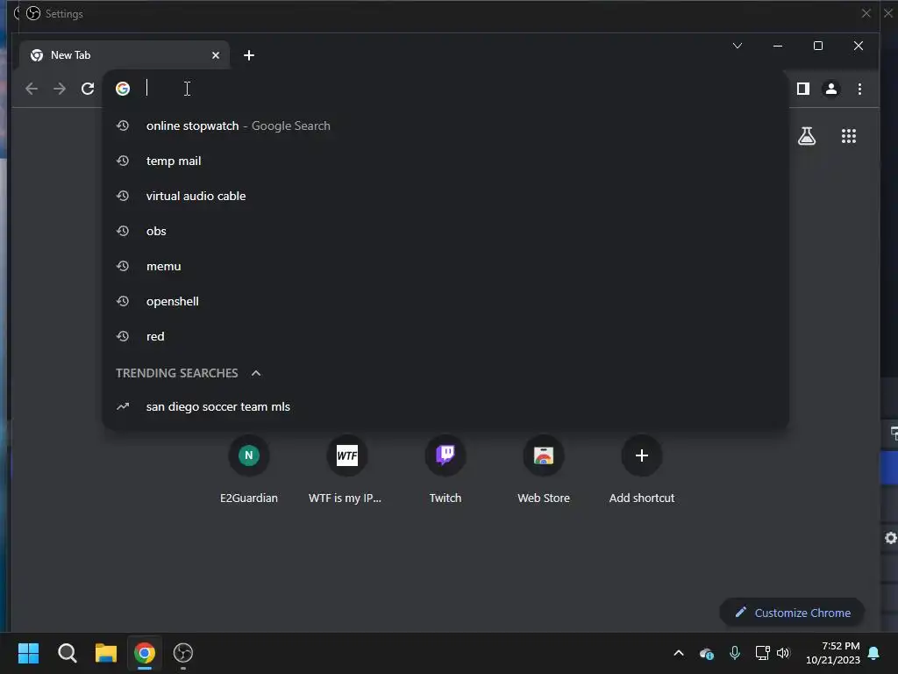Choose the virtual audio cable suggestion
Viewport: 898px width, 674px height.
pos(445,196)
